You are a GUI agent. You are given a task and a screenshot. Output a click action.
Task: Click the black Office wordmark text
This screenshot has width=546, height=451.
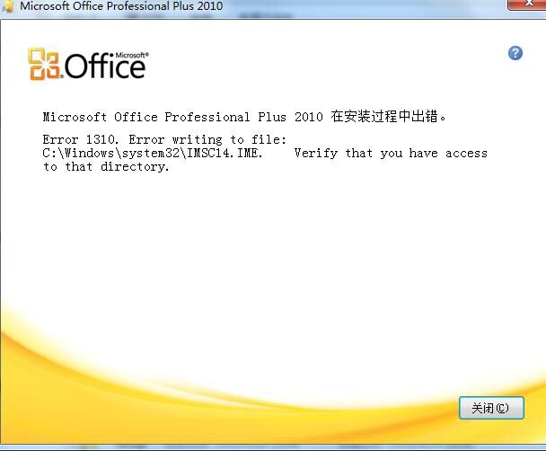(105, 66)
